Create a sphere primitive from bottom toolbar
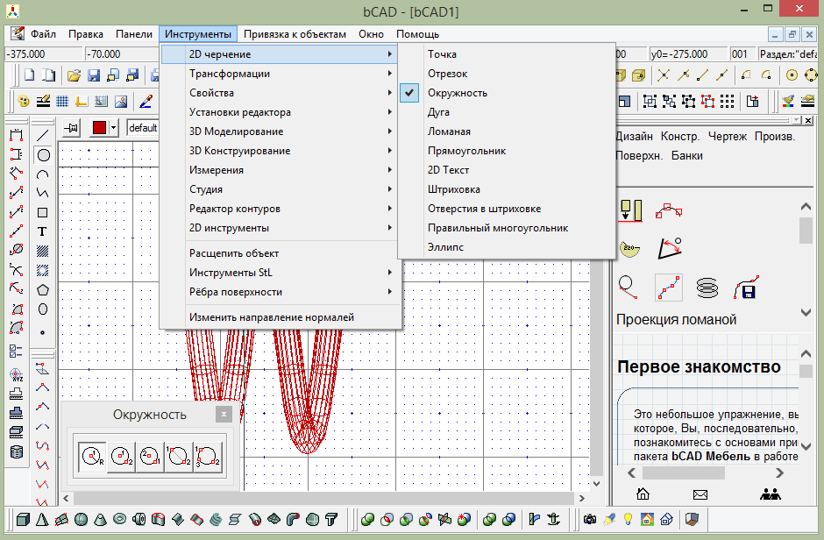The width and height of the screenshot is (824, 540). point(81,520)
